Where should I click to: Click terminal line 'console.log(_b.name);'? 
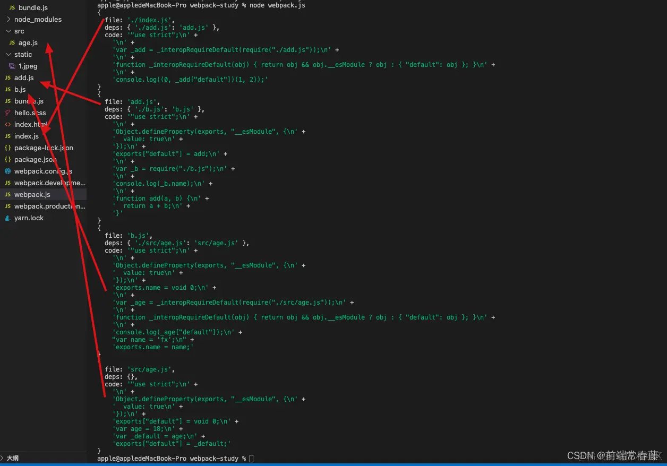pyautogui.click(x=163, y=183)
